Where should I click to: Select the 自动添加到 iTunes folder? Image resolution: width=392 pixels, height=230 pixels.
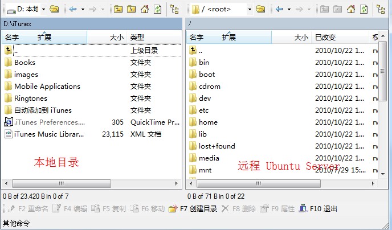[x=92, y=110]
